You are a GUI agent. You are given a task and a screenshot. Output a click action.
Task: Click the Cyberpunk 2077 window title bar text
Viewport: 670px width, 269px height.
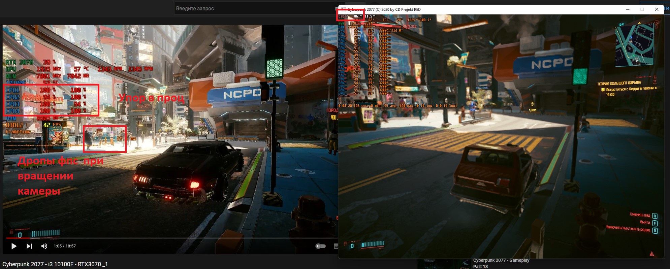384,9
